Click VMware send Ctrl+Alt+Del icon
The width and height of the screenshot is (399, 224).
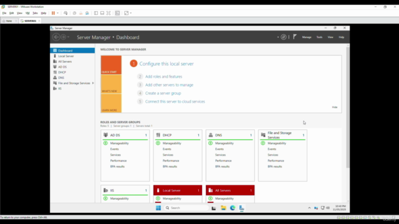click(x=65, y=13)
